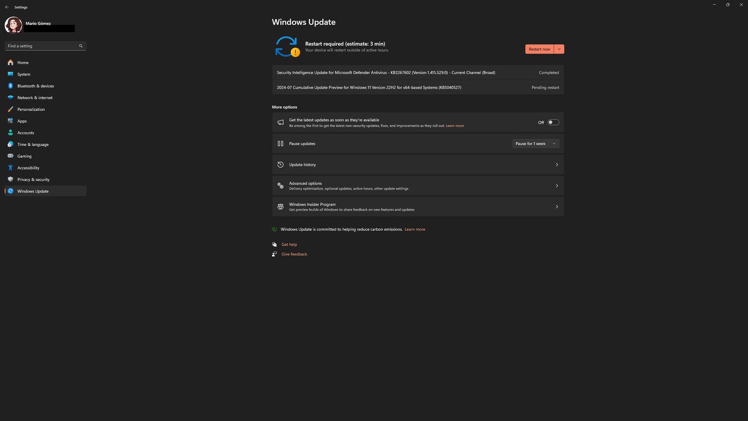Click the Give feedback link
This screenshot has height=421, width=748.
(x=294, y=254)
